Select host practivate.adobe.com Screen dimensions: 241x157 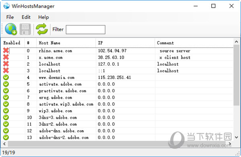(x=62, y=91)
